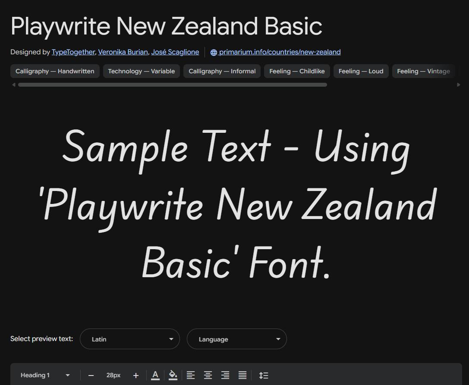The height and width of the screenshot is (385, 469).
Task: Increase font size with plus button
Action: coord(136,376)
